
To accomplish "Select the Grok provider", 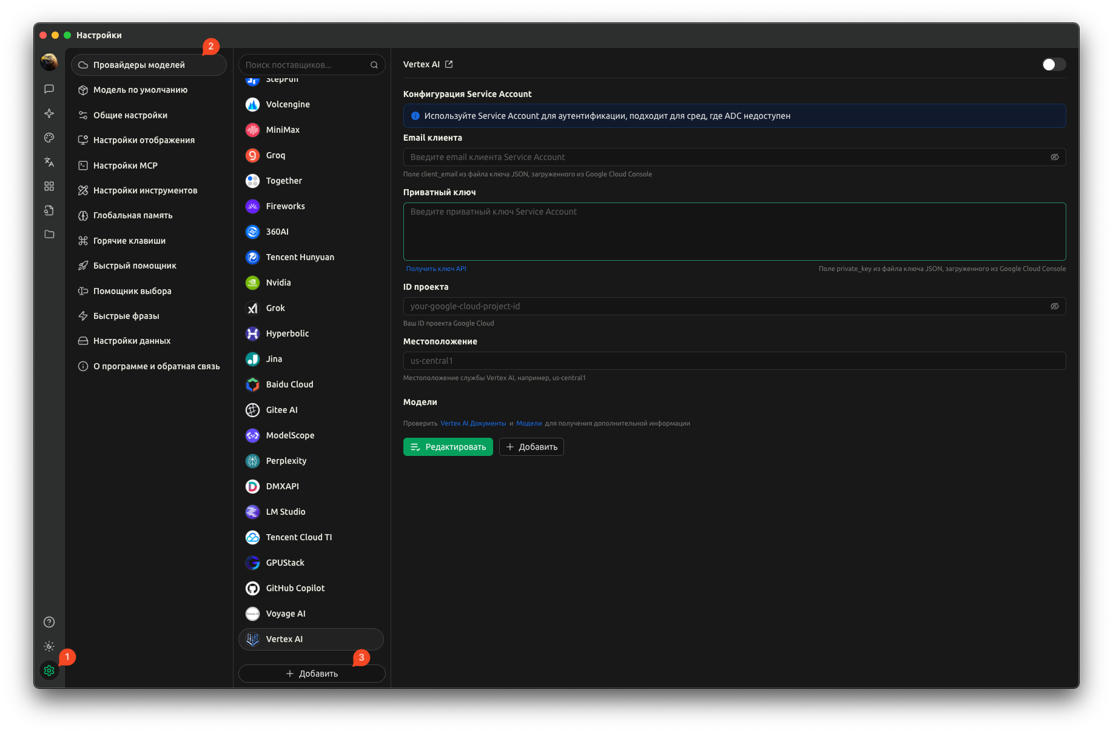I will (x=311, y=308).
